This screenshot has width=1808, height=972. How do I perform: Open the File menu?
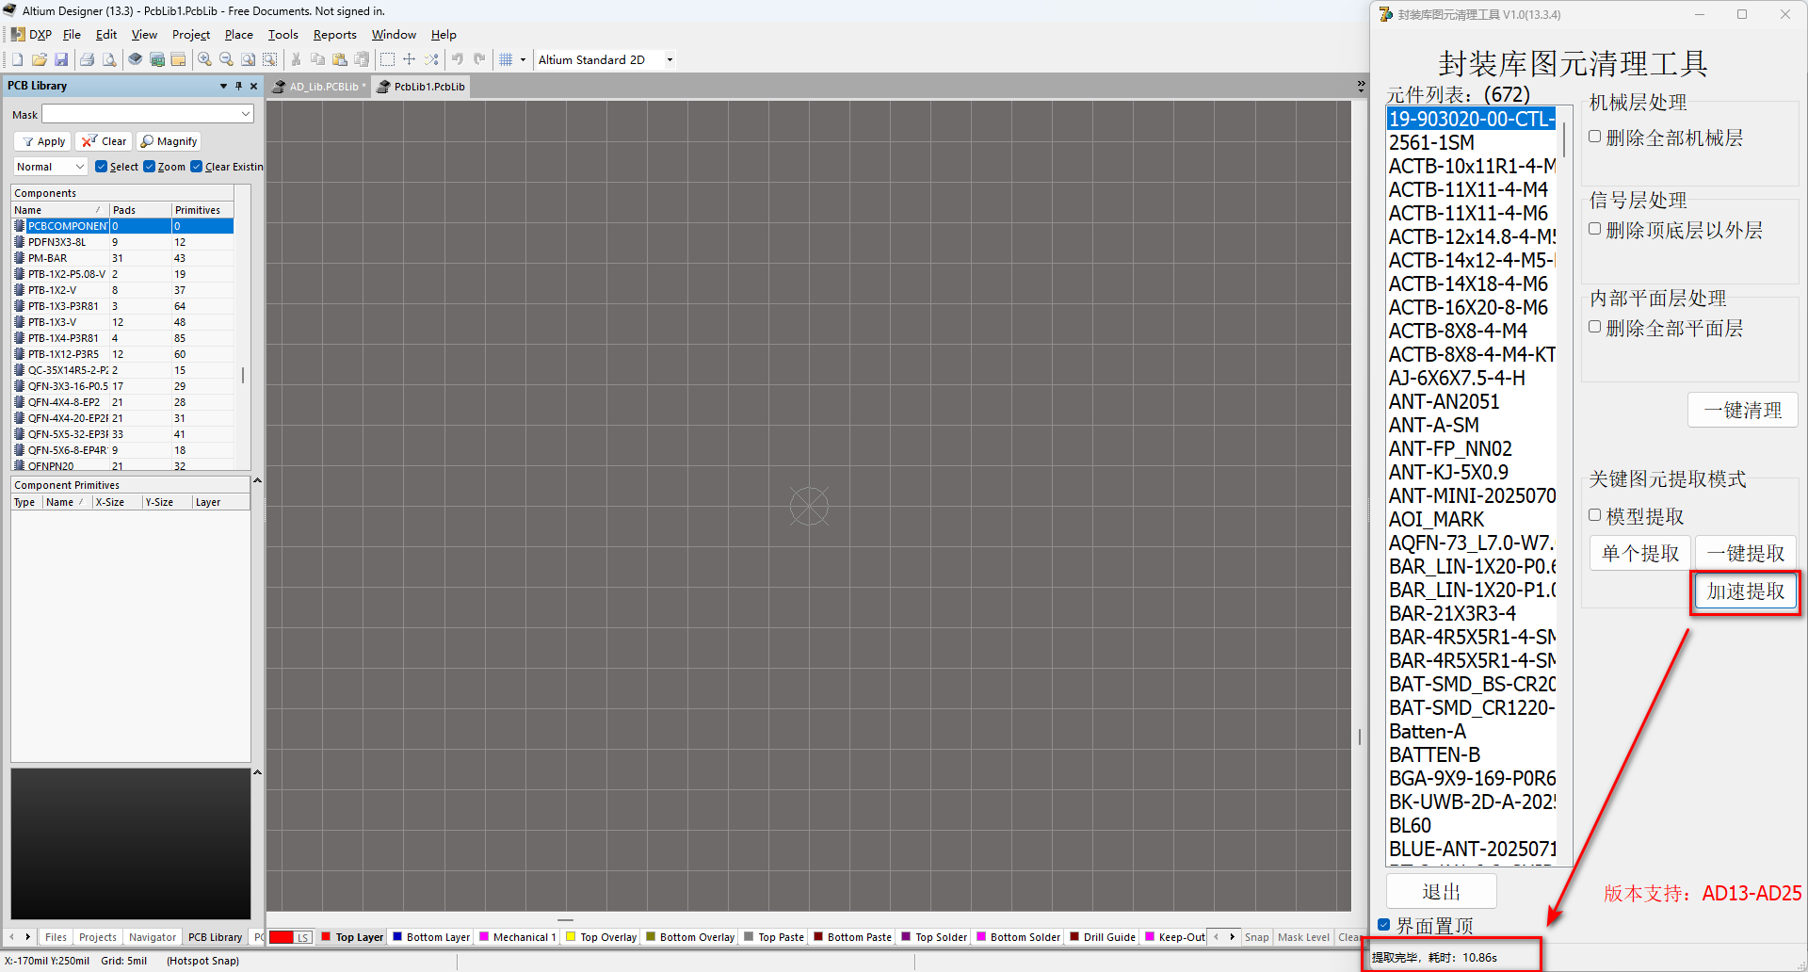point(72,35)
